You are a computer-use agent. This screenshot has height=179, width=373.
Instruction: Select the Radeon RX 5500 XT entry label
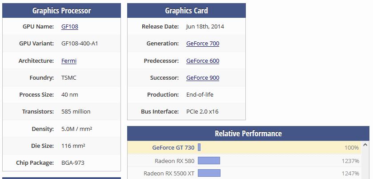(x=169, y=173)
